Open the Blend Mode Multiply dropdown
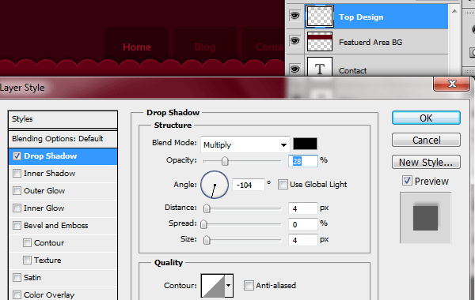The width and height of the screenshot is (475, 300). [245, 144]
